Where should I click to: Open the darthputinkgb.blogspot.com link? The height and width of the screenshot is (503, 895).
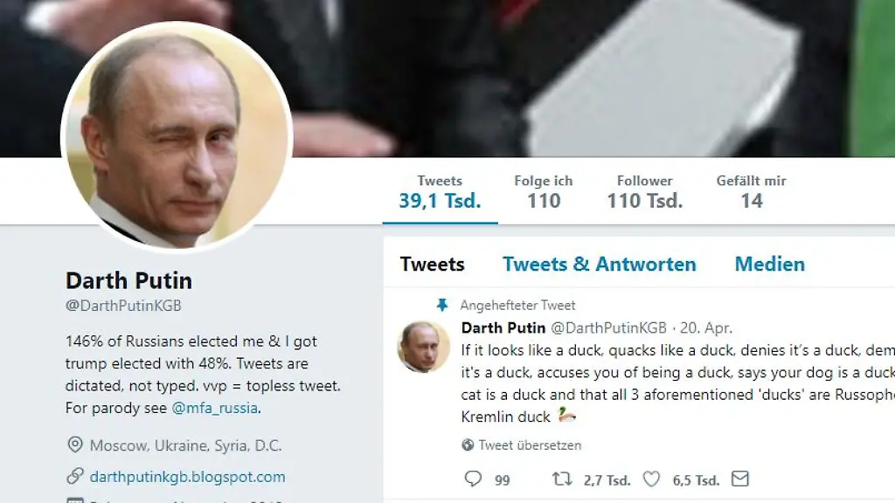(187, 476)
